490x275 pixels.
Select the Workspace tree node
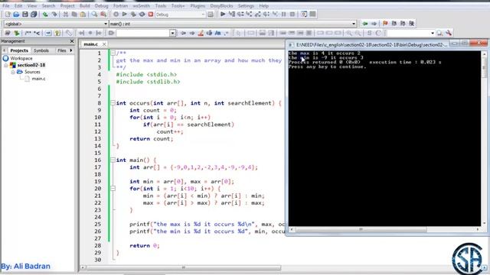click(x=21, y=58)
